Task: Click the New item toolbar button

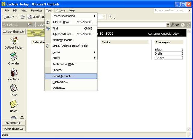Action: (x=9, y=17)
